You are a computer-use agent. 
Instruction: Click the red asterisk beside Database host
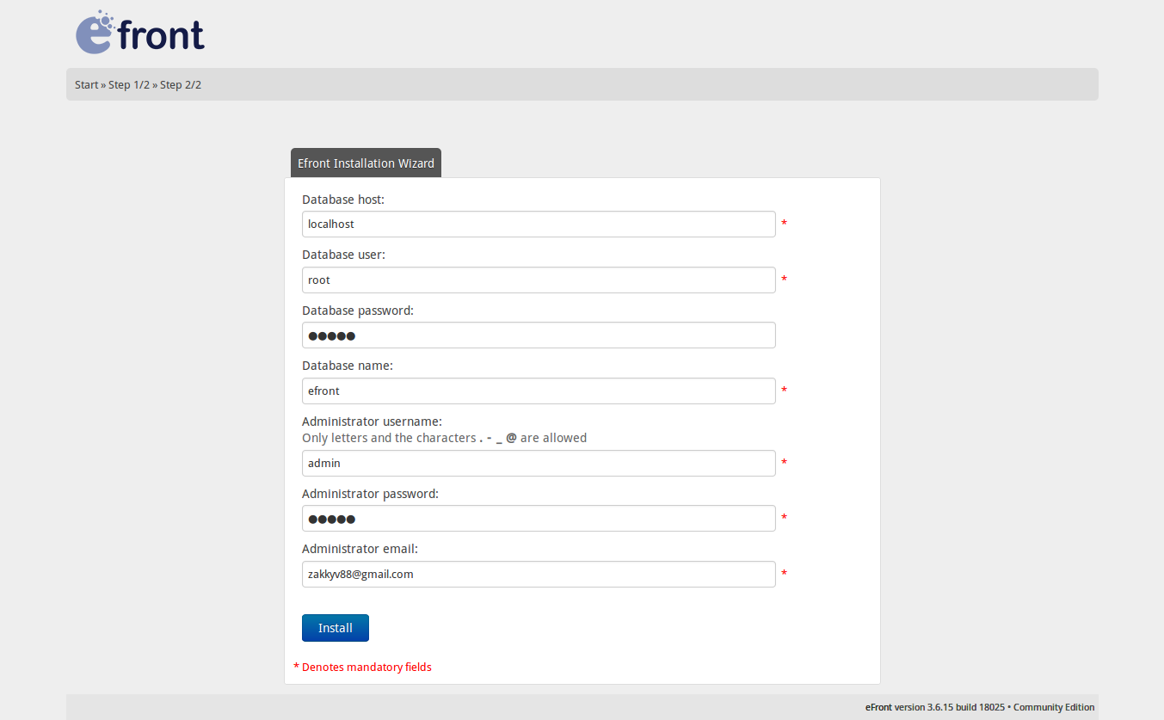coord(784,225)
